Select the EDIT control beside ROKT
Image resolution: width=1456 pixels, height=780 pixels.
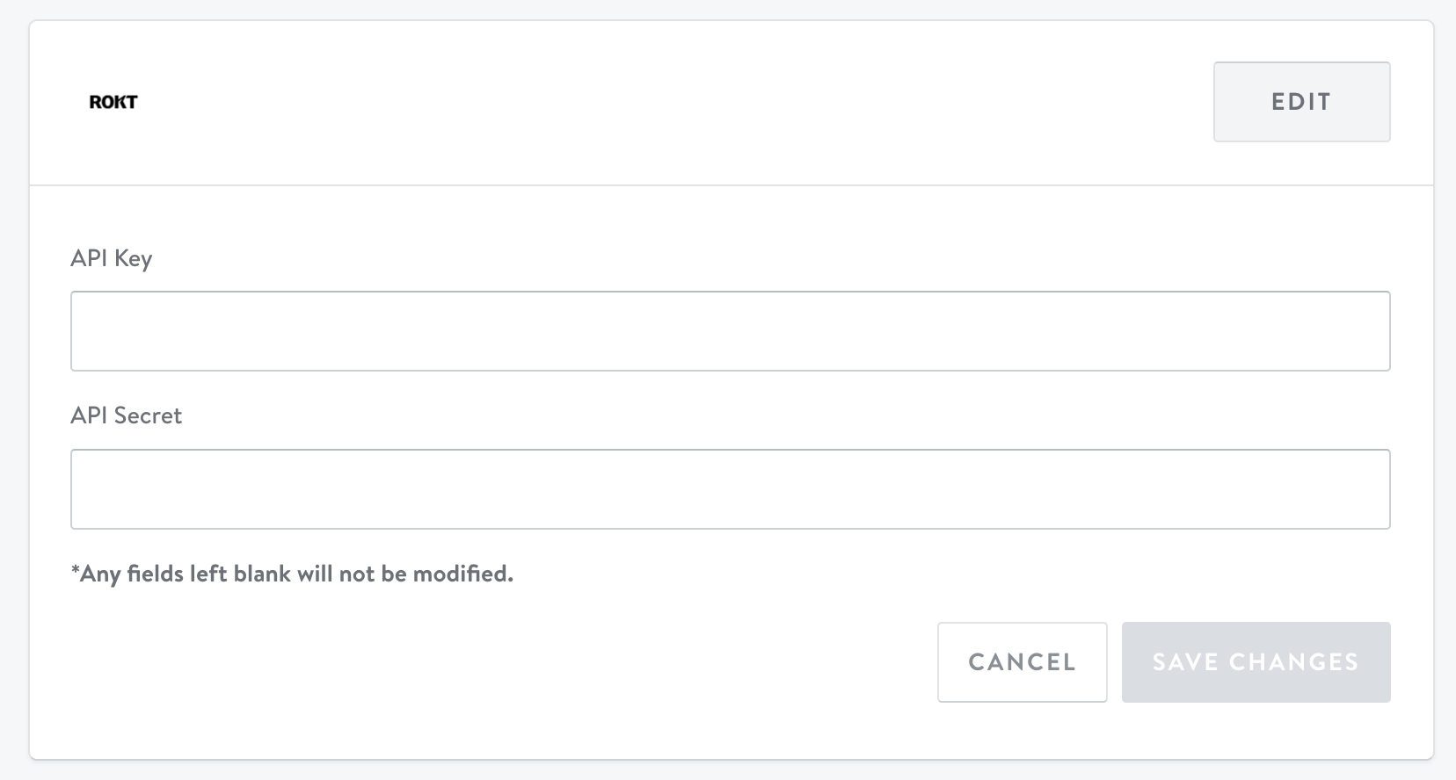[1301, 102]
